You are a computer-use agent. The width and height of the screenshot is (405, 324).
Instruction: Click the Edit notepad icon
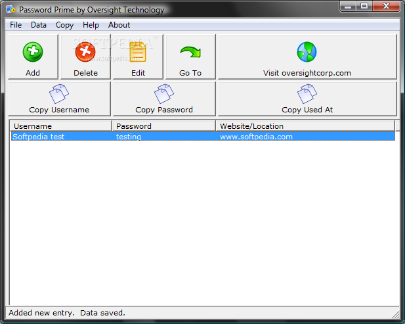tap(138, 52)
